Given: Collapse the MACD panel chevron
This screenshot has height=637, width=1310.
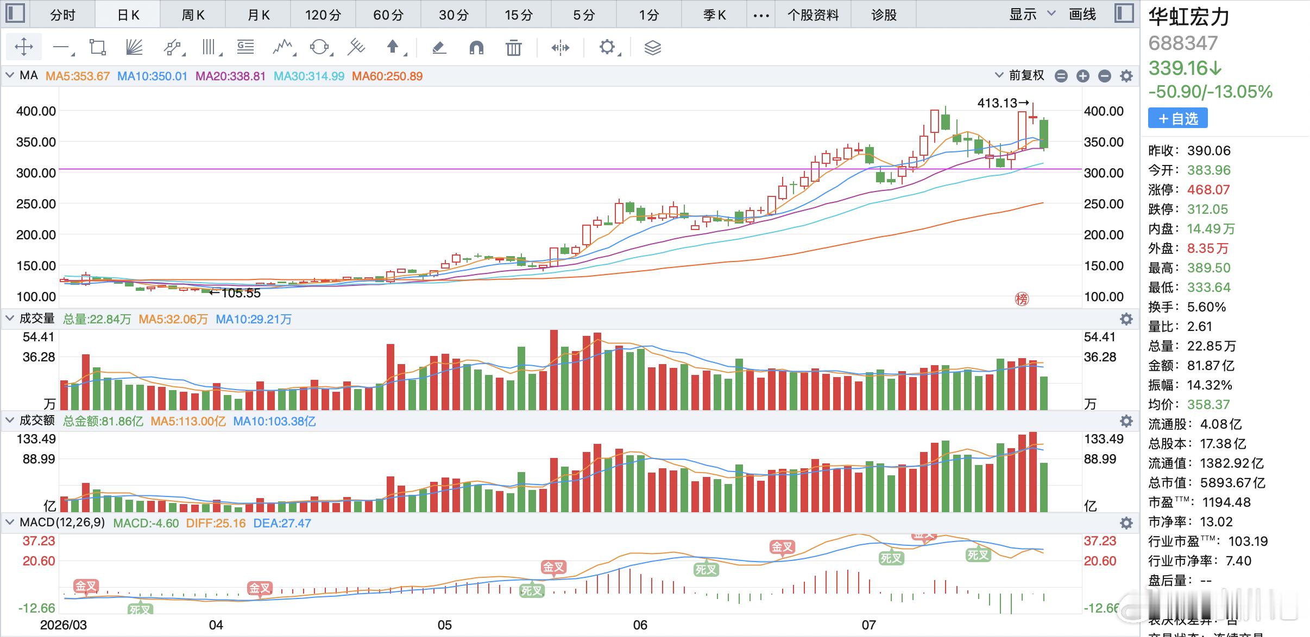Looking at the screenshot, I should (x=10, y=523).
